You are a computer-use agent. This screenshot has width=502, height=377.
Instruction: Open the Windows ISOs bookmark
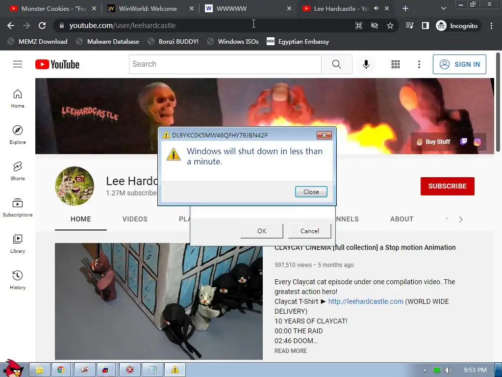[233, 42]
